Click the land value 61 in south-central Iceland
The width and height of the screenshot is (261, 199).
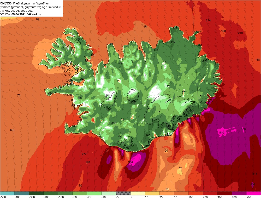tap(122, 119)
